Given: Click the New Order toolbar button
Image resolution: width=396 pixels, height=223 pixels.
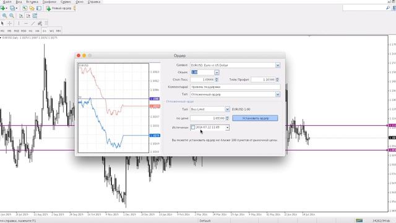Looking at the screenshot, I should pyautogui.click(x=59, y=8).
